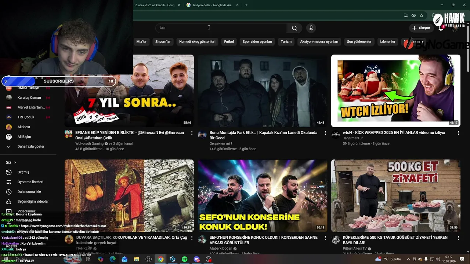The height and width of the screenshot is (264, 470).
Task: Open the taskbar clock and date
Action: click(x=450, y=259)
